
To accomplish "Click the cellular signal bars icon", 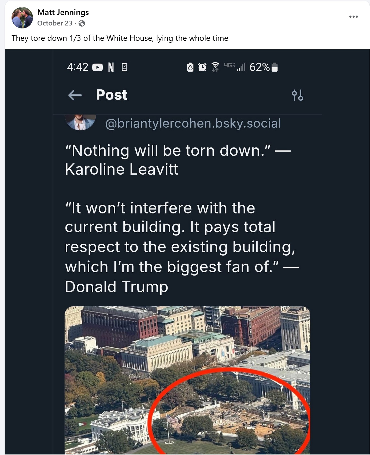I will (241, 67).
